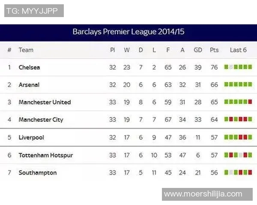Image resolution: width=257 pixels, height=205 pixels.
Task: Sort by the Pts column header
Action: click(x=214, y=50)
